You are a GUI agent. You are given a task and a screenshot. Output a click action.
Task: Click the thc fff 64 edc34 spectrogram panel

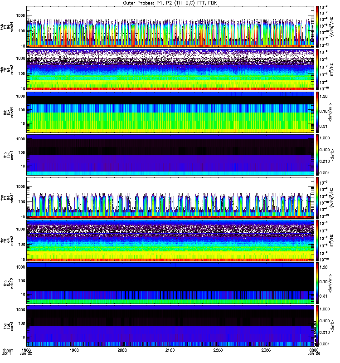(170, 198)
